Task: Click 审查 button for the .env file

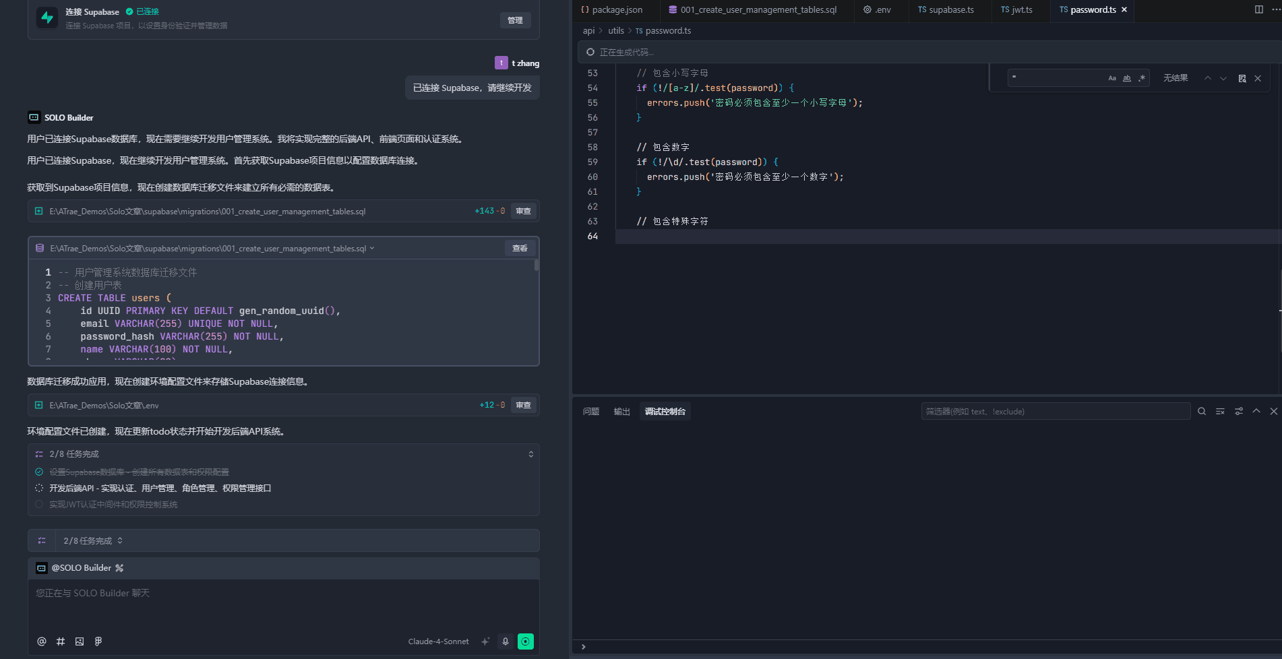Action: click(x=524, y=405)
